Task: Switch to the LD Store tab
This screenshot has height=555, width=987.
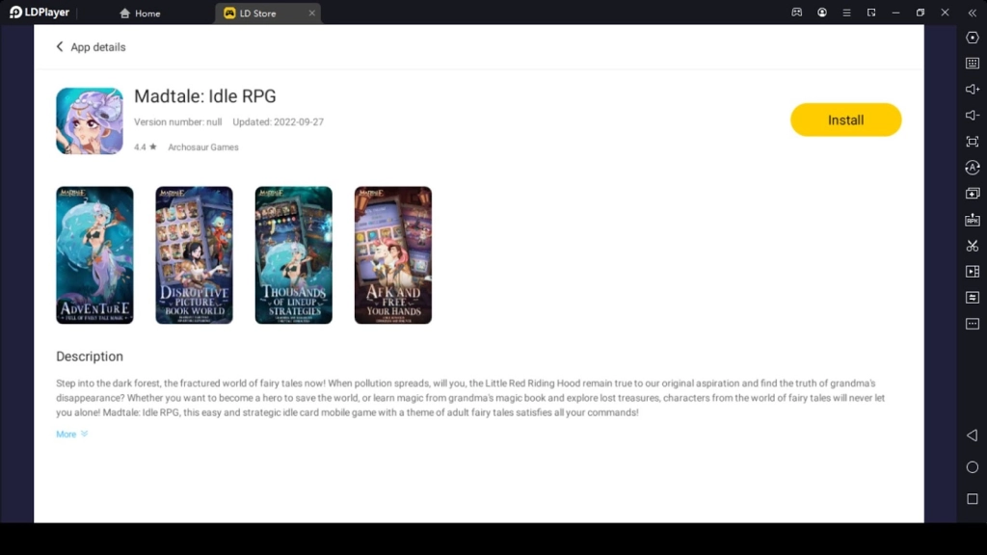Action: (257, 13)
